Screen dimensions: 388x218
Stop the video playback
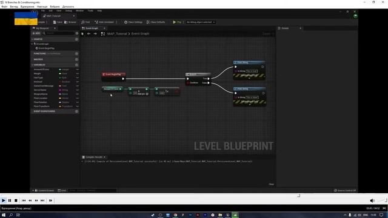click(16, 200)
